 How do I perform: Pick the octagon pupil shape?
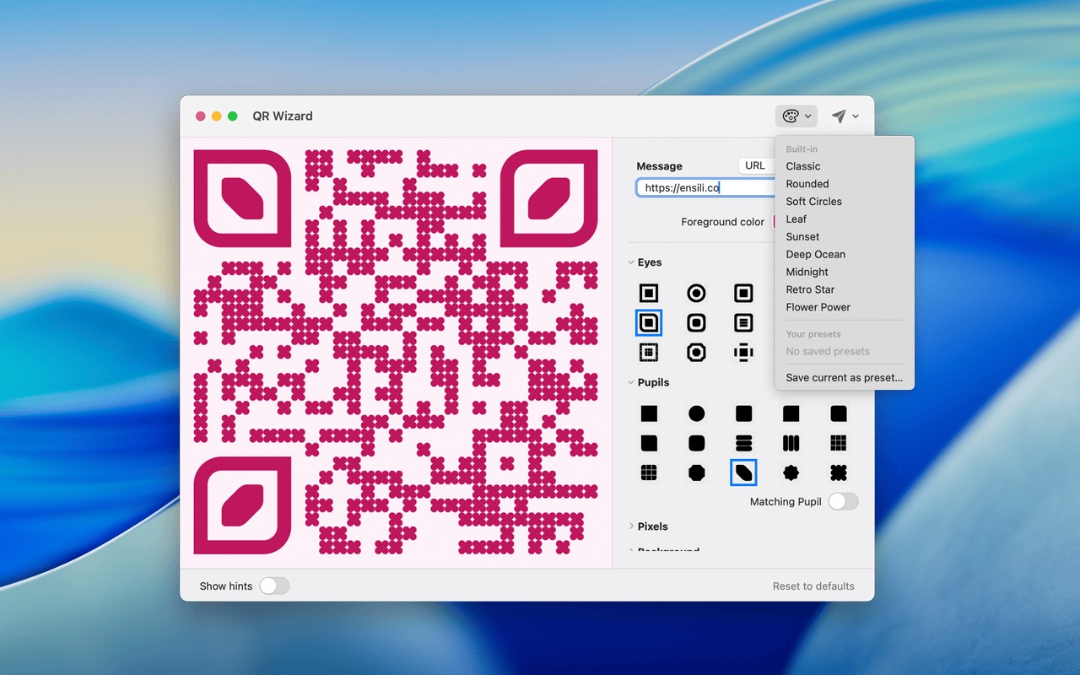696,472
